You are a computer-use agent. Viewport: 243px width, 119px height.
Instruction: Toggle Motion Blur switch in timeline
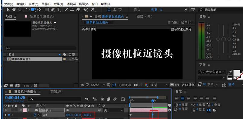pos(115,99)
